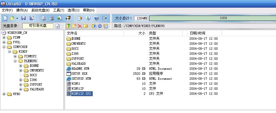276x113 pixels.
Task: Click the Open ISO file icon
Action: click(12, 18)
